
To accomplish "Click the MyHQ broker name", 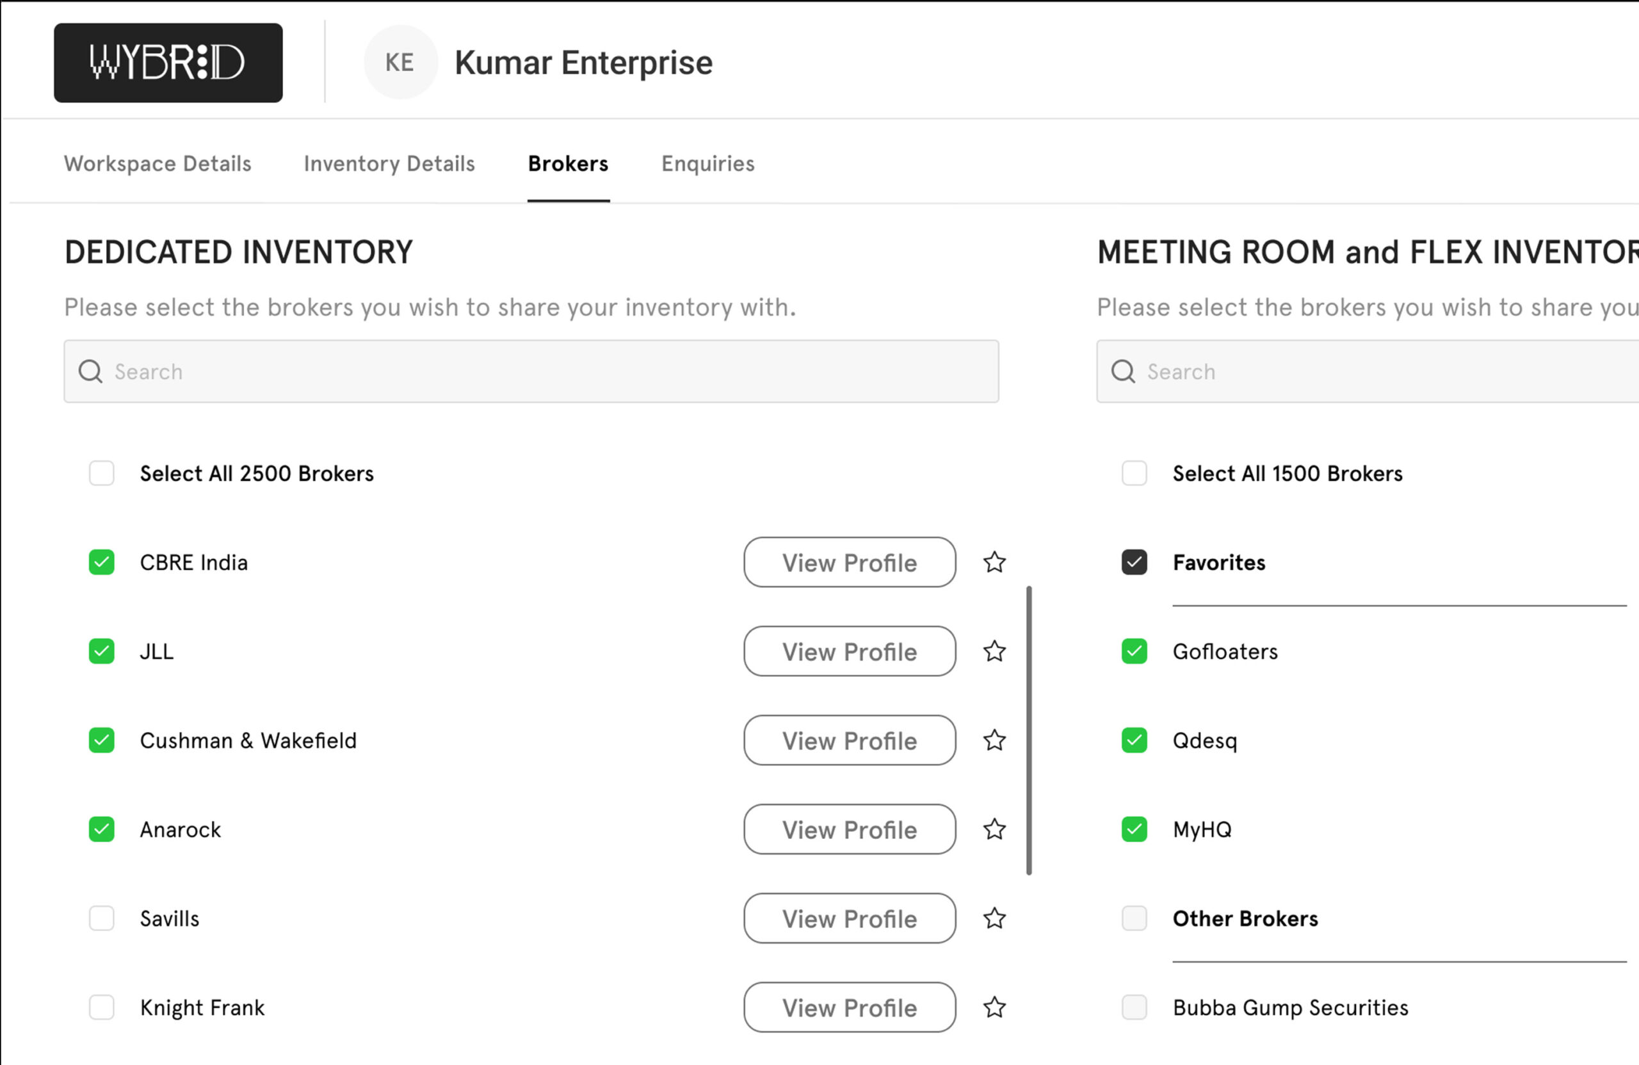I will click(1202, 829).
